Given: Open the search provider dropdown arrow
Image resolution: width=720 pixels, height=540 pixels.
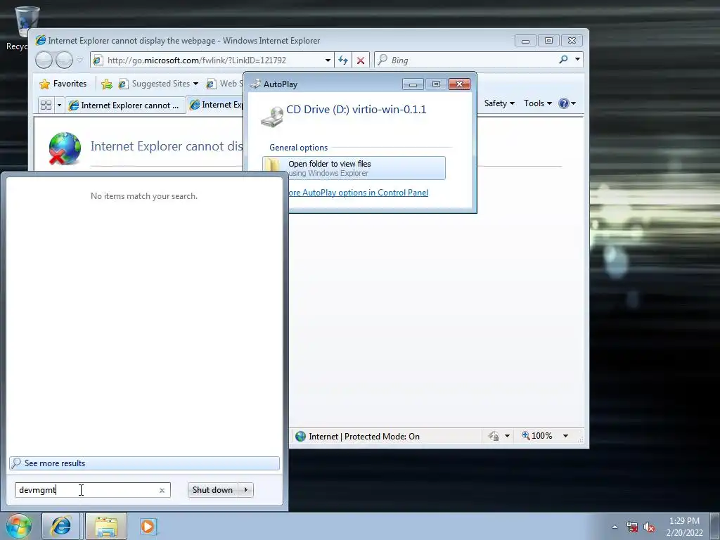Looking at the screenshot, I should pos(578,60).
